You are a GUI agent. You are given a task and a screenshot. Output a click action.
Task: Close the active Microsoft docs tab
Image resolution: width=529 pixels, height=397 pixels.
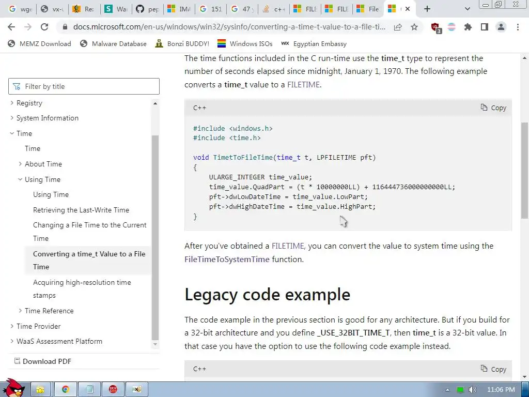click(408, 9)
